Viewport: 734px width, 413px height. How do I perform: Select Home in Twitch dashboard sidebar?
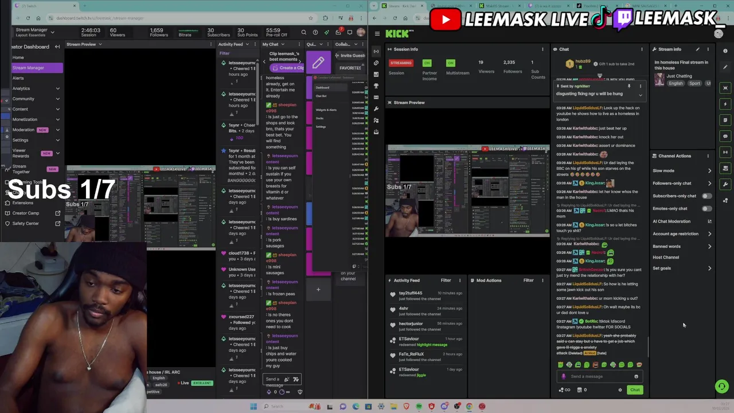(18, 57)
